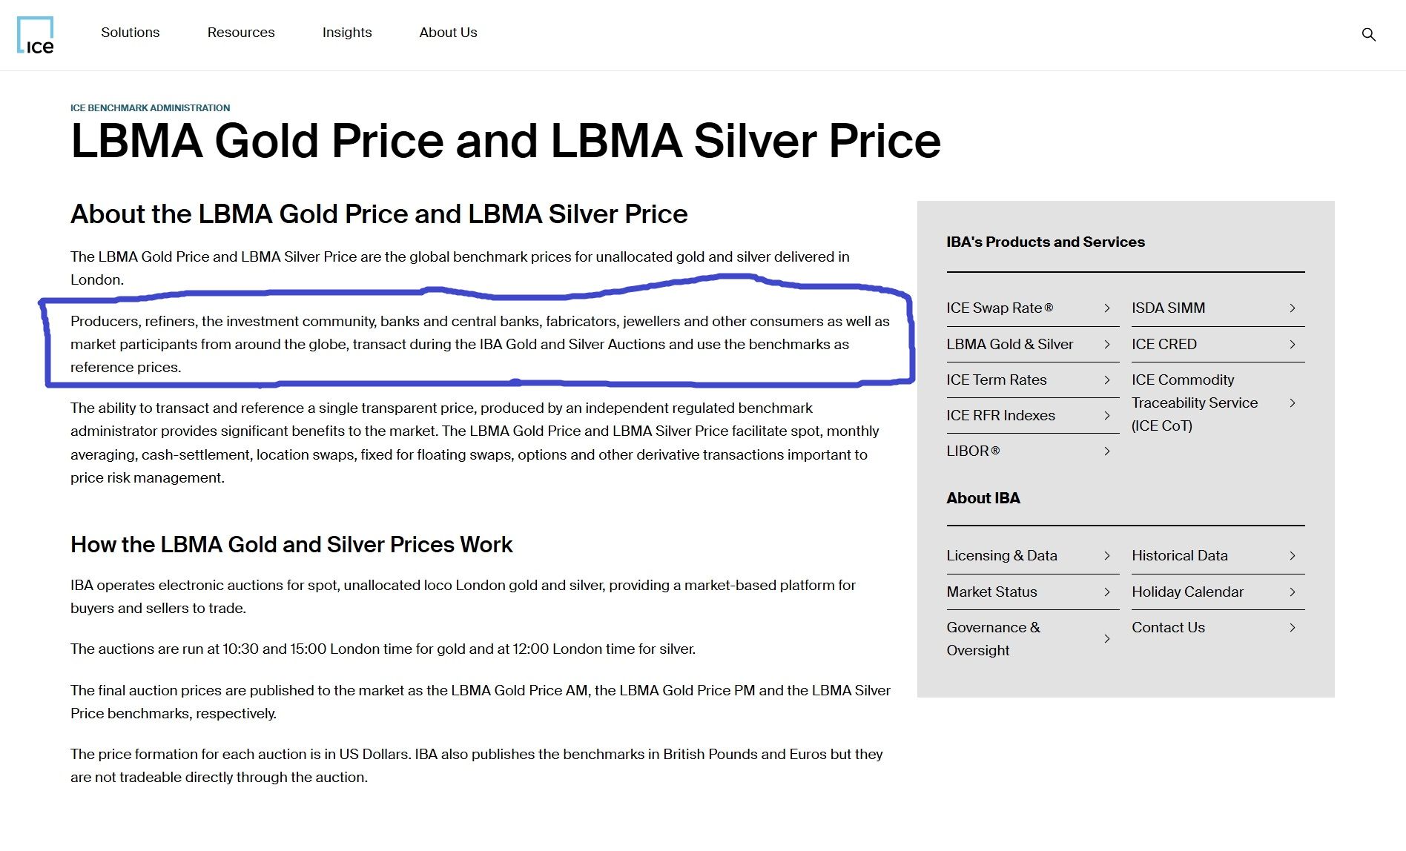Click the arrow next to ISDA SIMM

(1292, 308)
